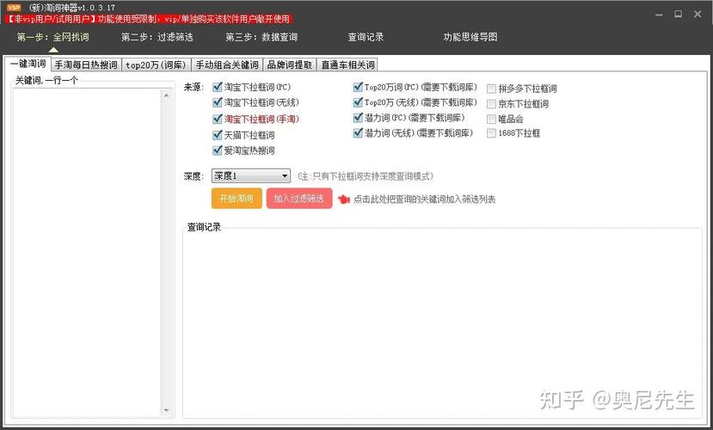
Task: Enable 拼多多下拉框词 checkbox
Action: click(x=491, y=89)
